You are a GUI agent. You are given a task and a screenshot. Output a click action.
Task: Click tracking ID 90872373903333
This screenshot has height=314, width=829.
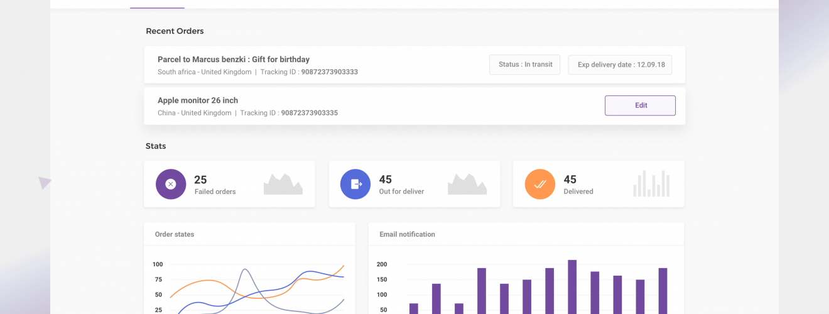[x=330, y=72]
